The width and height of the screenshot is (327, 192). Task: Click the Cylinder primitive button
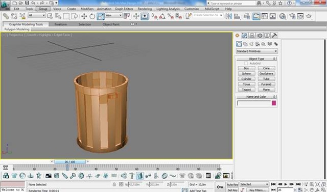(246, 79)
